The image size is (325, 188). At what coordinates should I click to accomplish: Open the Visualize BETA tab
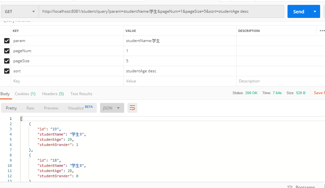point(76,108)
